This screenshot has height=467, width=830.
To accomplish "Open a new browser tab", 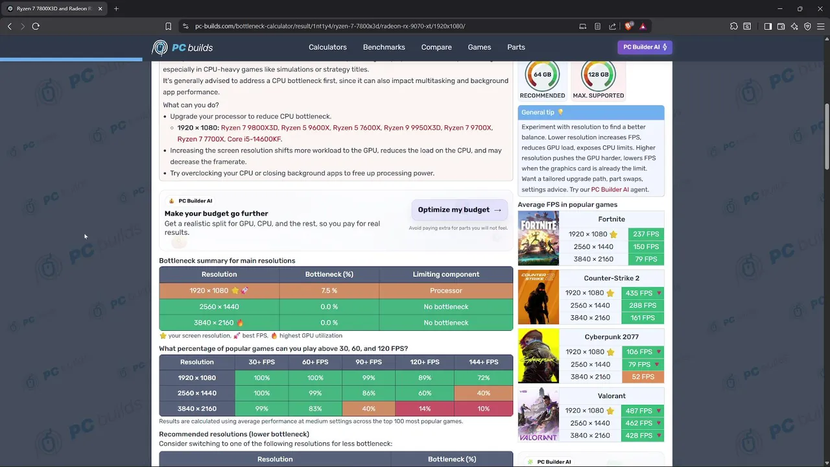I will 116,8.
